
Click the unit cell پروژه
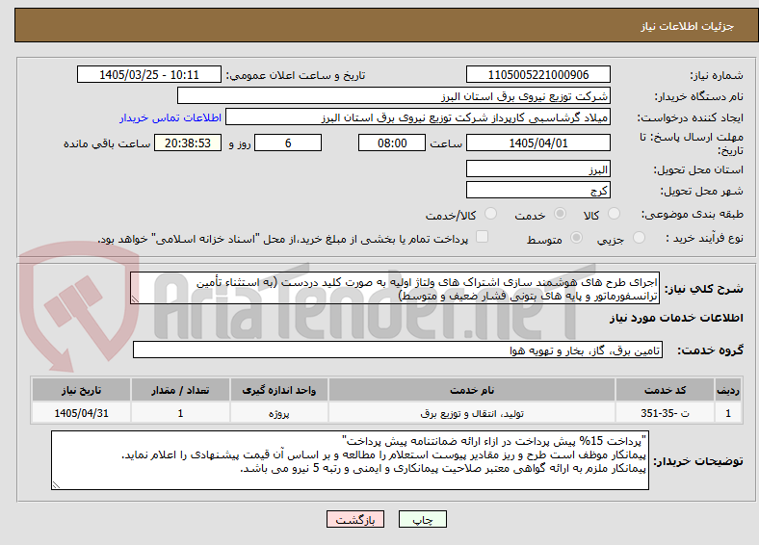coord(279,413)
